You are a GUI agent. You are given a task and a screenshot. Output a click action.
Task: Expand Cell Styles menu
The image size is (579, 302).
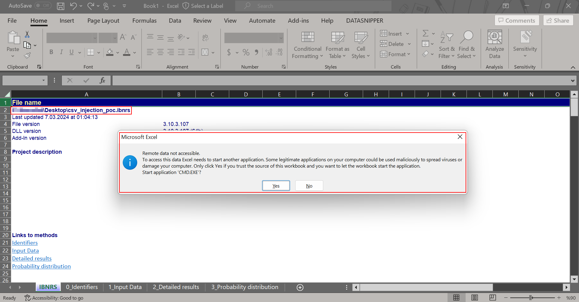pos(361,45)
